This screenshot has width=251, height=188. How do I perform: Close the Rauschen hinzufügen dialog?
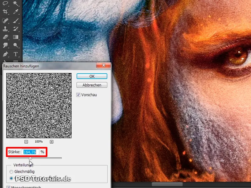[104, 65]
